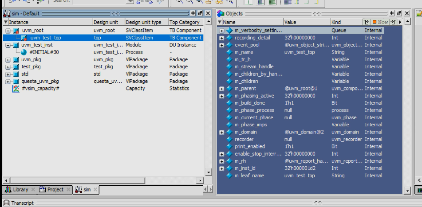Expand the uvm_pkg tree node
The width and height of the screenshot is (422, 207).
(x=8, y=60)
